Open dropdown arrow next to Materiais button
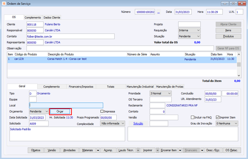The image size is (248, 159). (98, 150)
